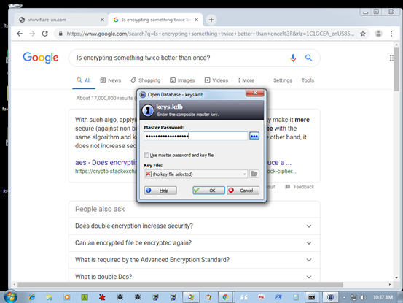The width and height of the screenshot is (403, 303).
Task: Bookmark this page with the star icon
Action: [363, 34]
